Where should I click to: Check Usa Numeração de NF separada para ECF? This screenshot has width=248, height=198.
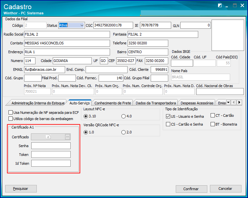click(x=11, y=113)
